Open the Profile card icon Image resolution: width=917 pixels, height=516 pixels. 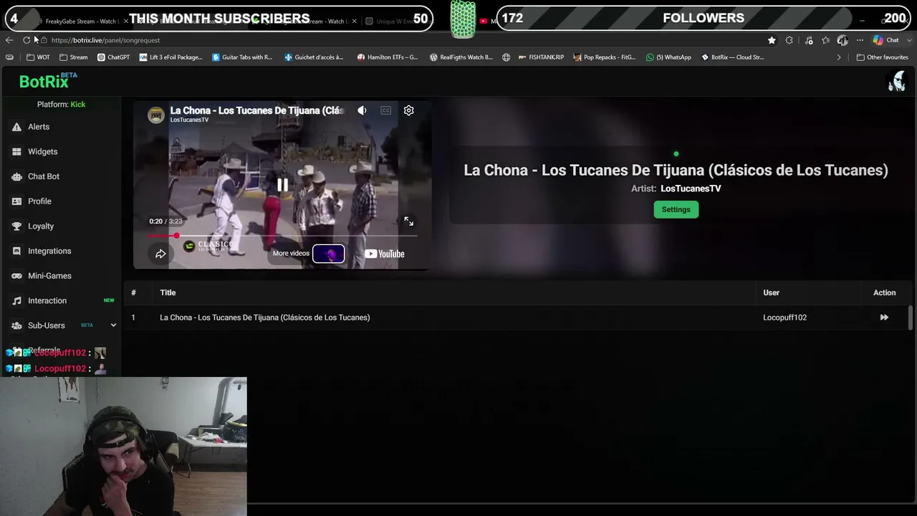click(16, 201)
